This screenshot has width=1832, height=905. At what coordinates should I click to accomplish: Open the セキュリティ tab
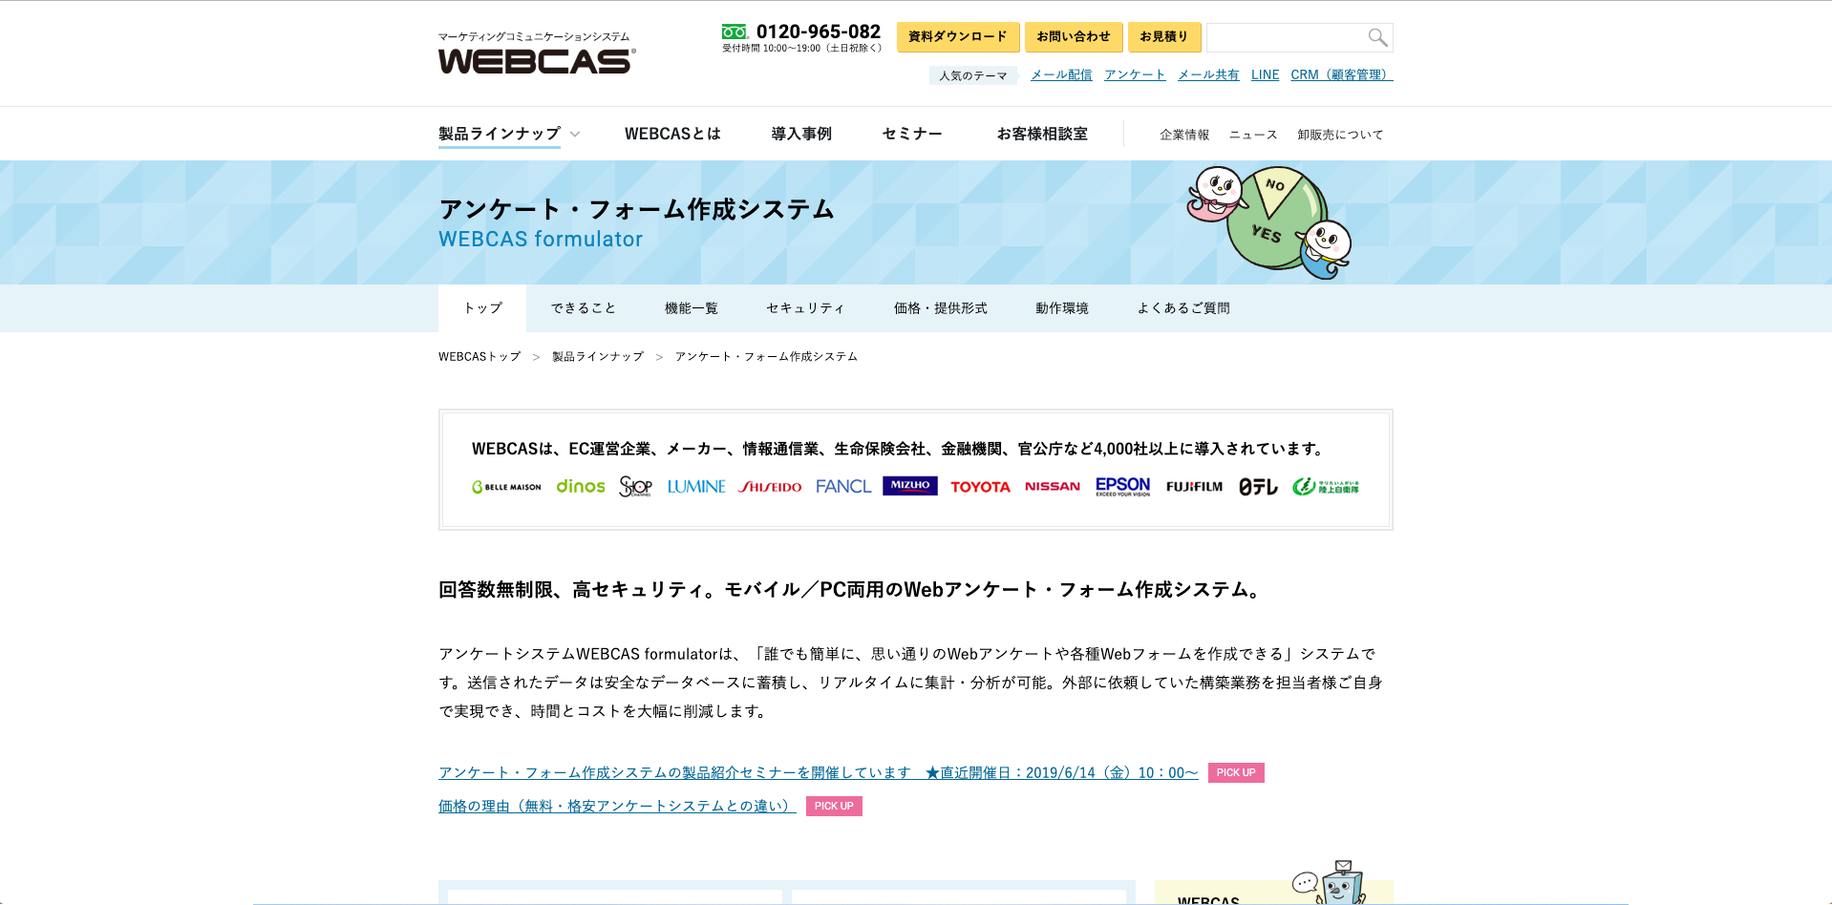[803, 307]
